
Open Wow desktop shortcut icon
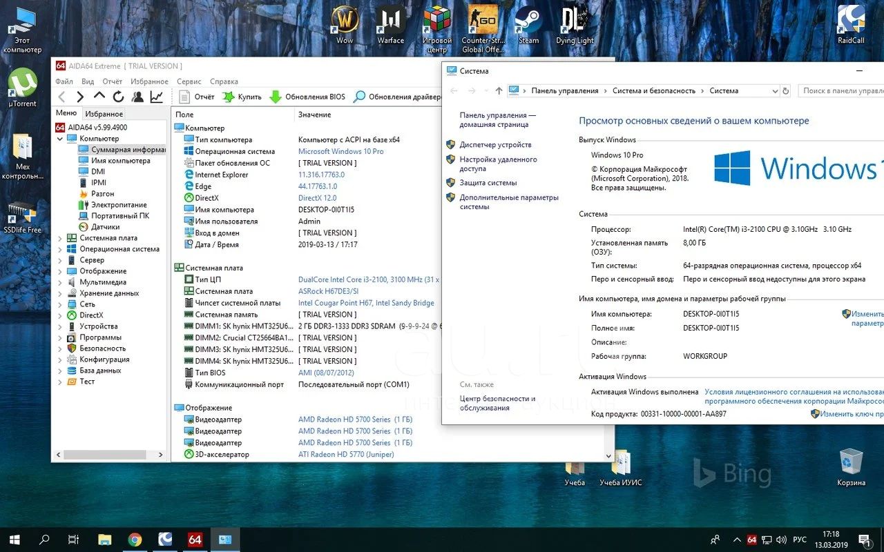pos(345,25)
